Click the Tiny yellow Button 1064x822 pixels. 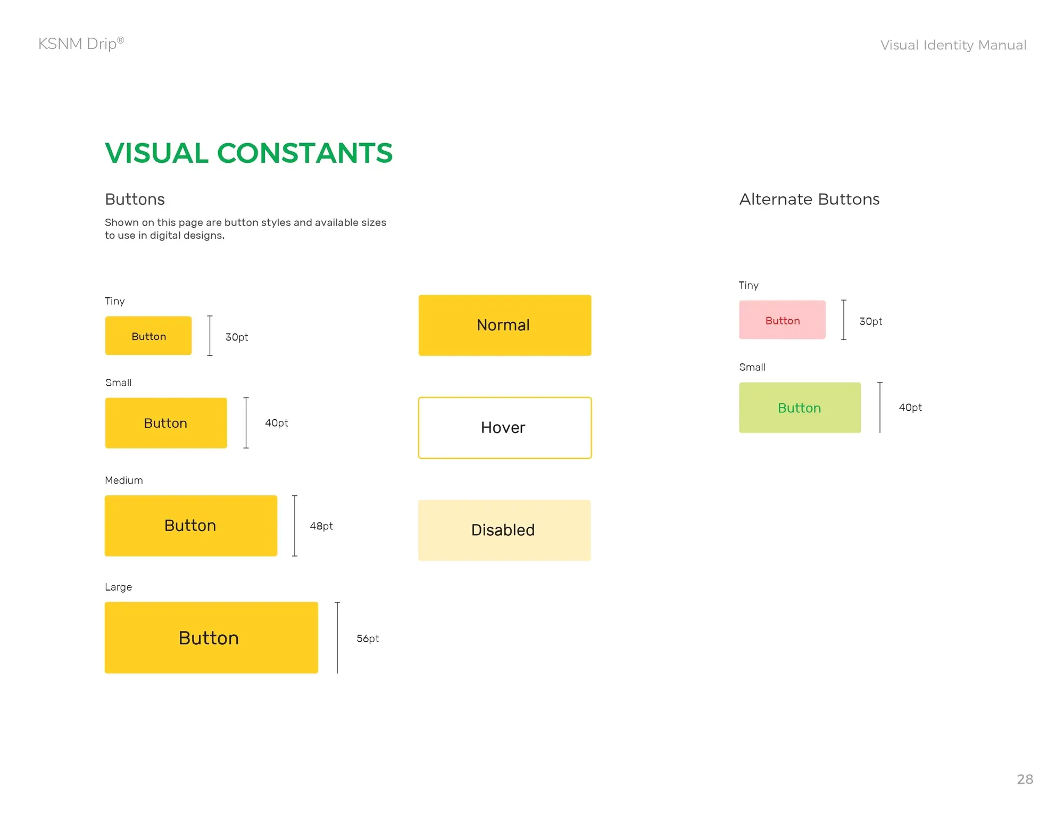pos(148,336)
